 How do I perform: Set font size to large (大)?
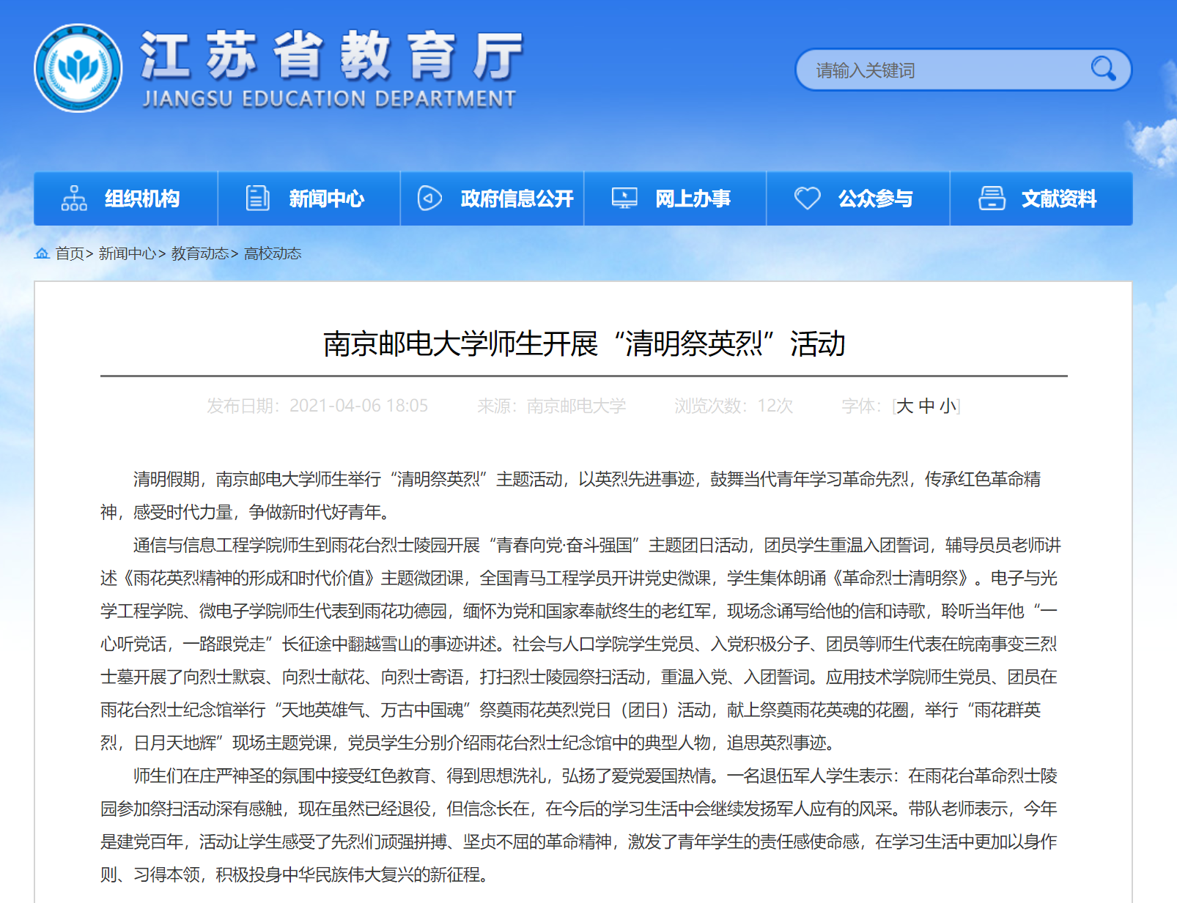[x=905, y=406]
